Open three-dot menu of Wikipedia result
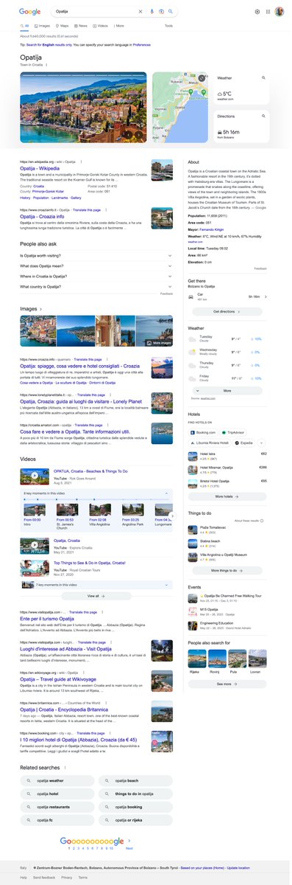The image size is (292, 885). (82, 161)
